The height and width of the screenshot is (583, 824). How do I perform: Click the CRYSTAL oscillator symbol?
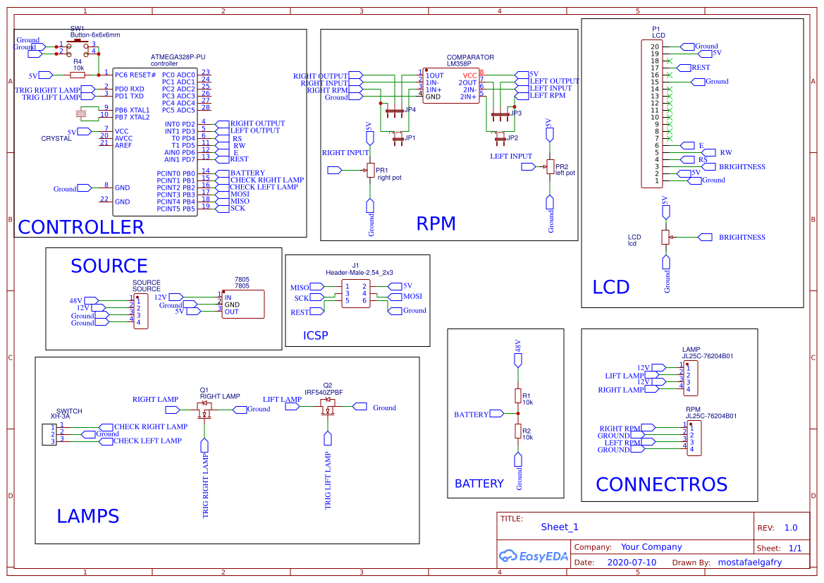(80, 113)
